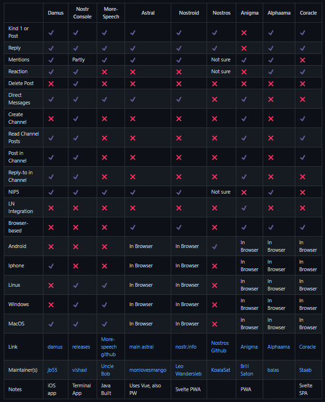
Task: Open the releases link for Nostr Console
Action: click(81, 347)
